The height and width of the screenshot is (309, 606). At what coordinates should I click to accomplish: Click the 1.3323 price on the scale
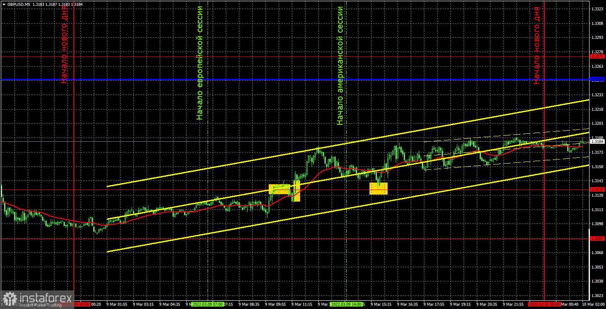pos(597,9)
